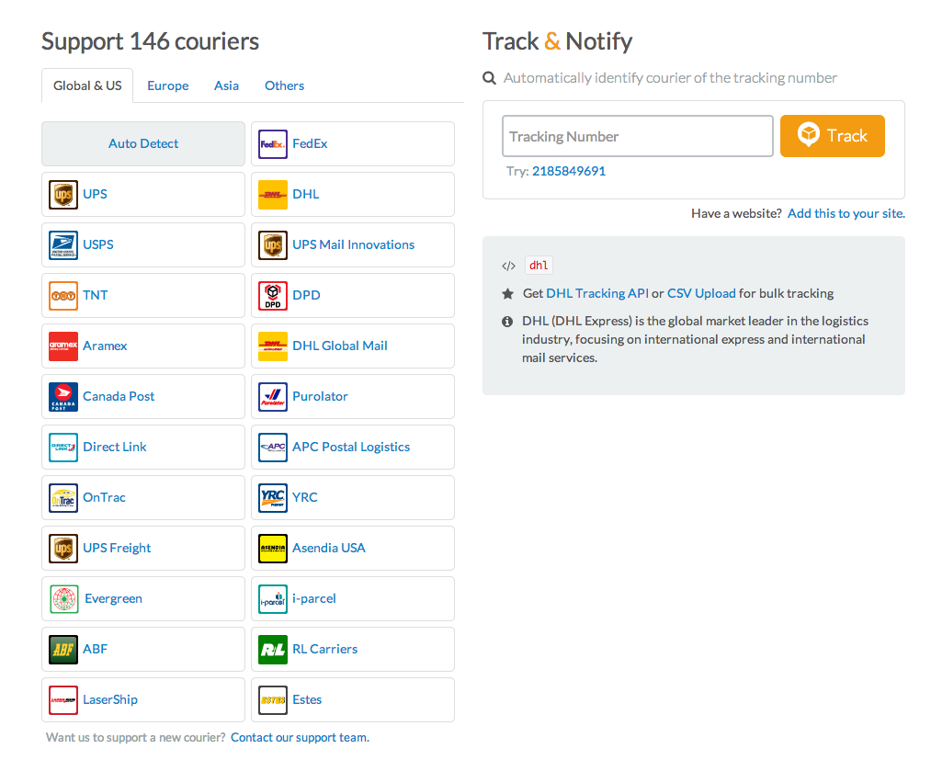Click the OnTrac logo icon
Screen dimensions: 931x760
[x=62, y=497]
